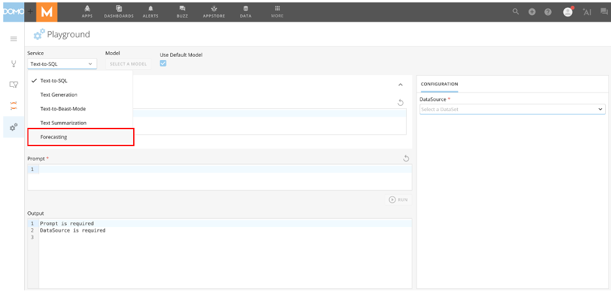
Task: Open the AI assistant icon
Action: pos(587,12)
